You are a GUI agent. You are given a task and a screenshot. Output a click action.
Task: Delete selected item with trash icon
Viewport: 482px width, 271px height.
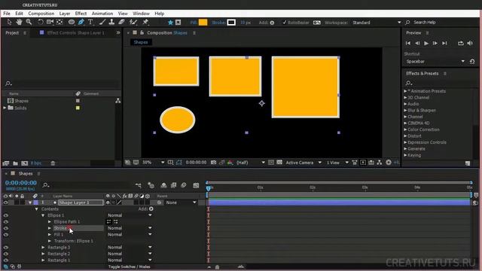coord(53,163)
